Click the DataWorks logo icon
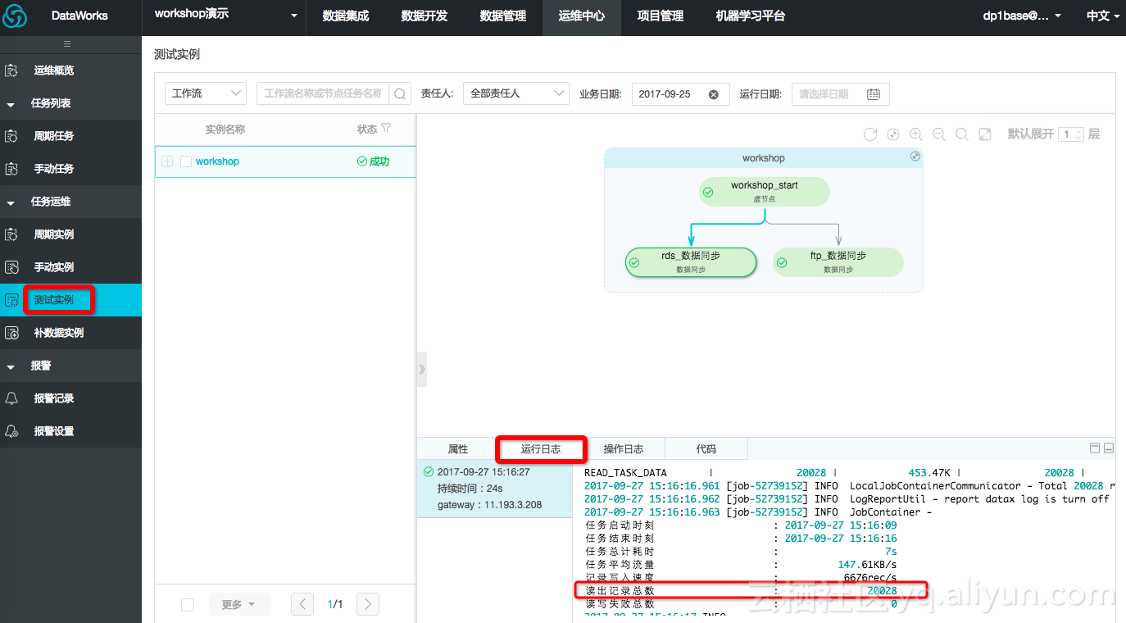The width and height of the screenshot is (1126, 623). click(16, 16)
